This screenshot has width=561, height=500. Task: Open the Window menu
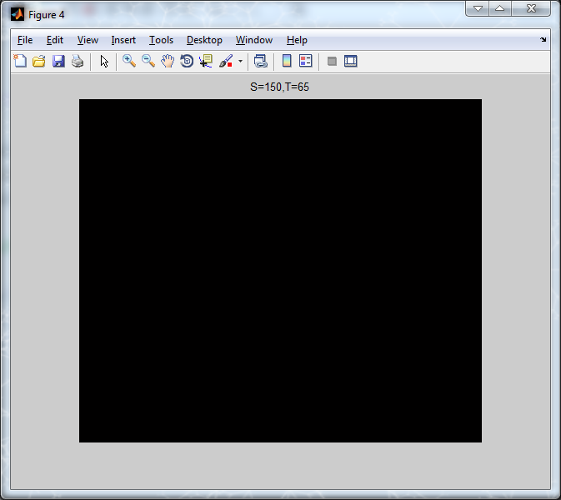(x=254, y=40)
